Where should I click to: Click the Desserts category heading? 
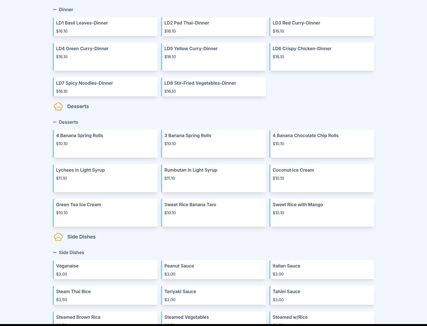[x=78, y=106]
